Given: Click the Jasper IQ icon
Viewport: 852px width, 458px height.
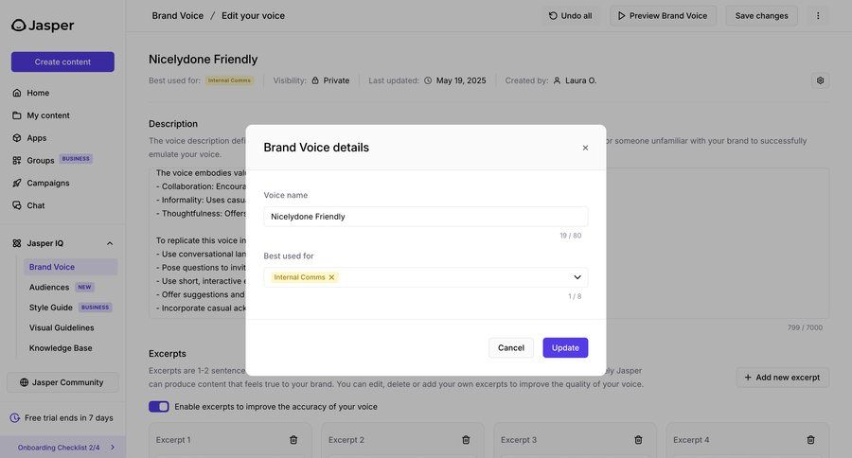Looking at the screenshot, I should (x=17, y=243).
